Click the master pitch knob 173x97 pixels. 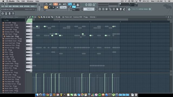(42, 7)
